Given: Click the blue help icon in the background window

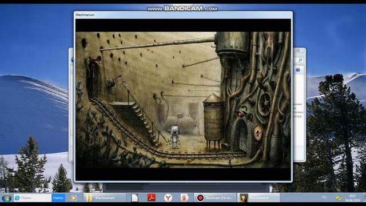Looking at the screenshot, I should coord(298,70).
